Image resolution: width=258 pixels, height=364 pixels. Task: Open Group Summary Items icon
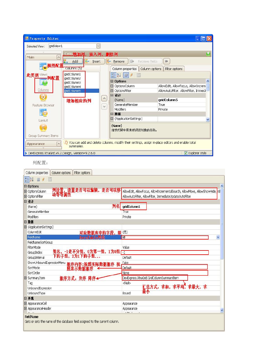pos(43,128)
